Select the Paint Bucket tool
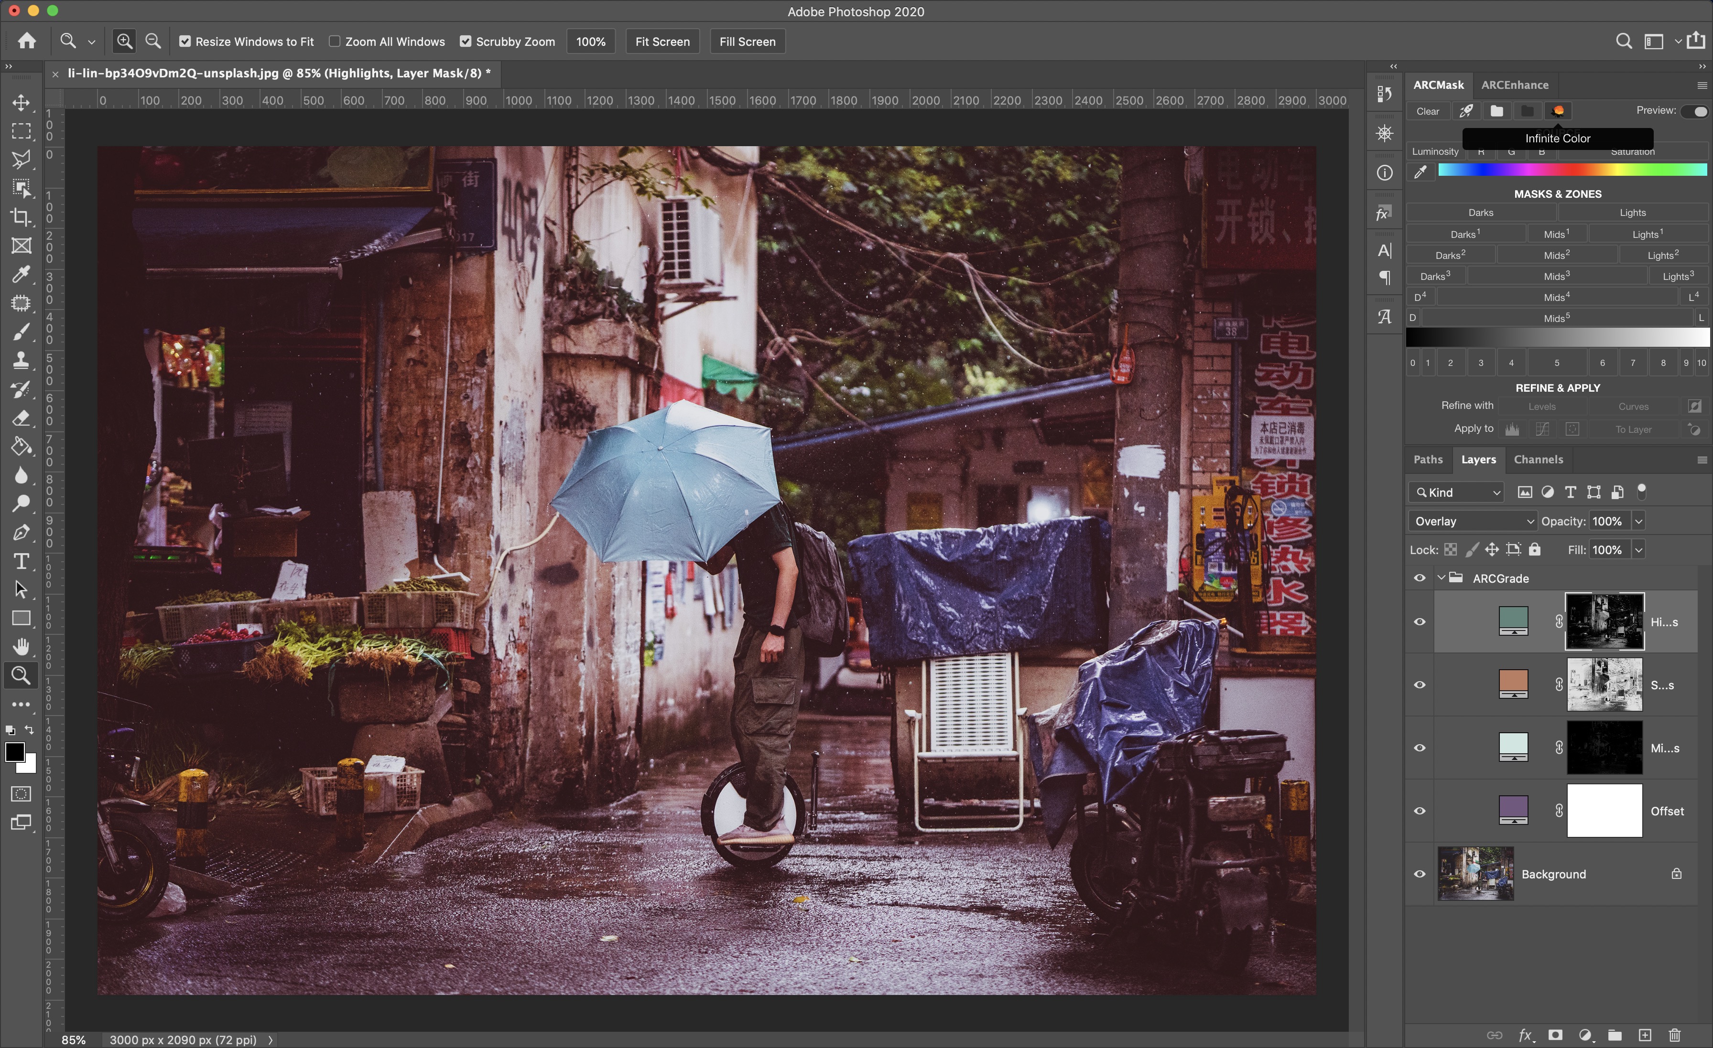The width and height of the screenshot is (1713, 1048). [21, 446]
